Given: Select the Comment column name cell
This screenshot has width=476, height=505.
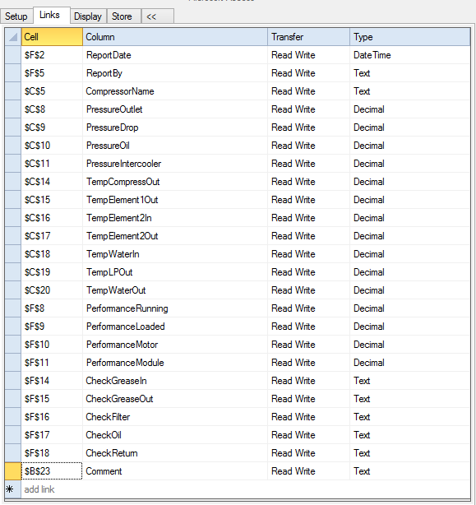Looking at the screenshot, I should click(175, 471).
